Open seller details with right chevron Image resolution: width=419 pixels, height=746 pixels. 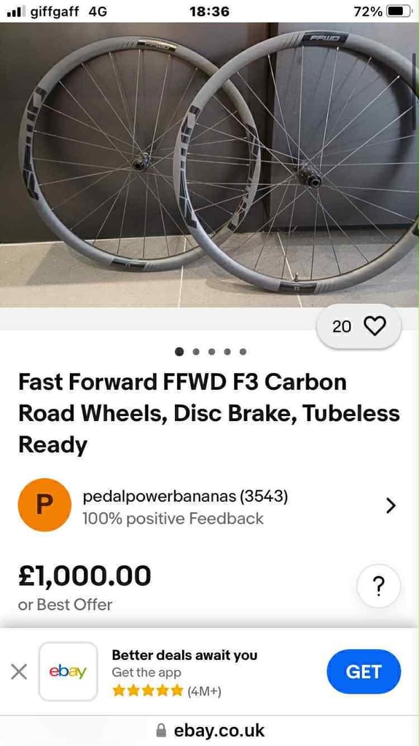[x=391, y=506]
